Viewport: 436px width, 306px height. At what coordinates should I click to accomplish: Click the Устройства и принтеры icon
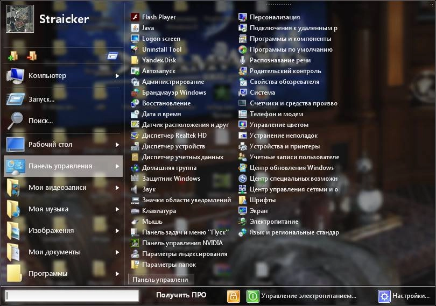[242, 146]
